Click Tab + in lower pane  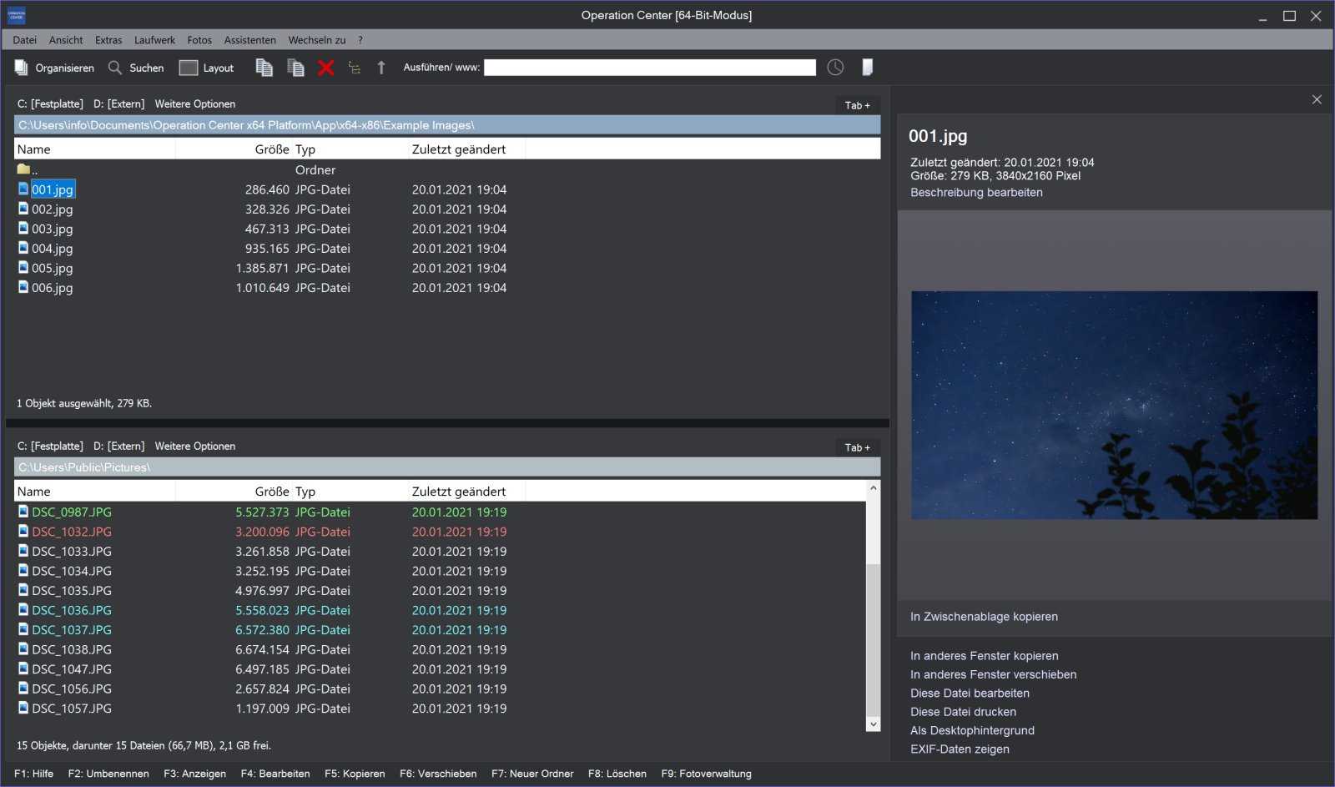(857, 447)
